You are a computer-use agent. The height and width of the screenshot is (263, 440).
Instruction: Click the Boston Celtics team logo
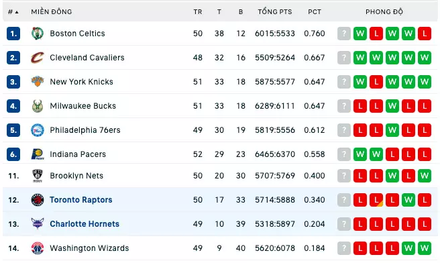click(38, 34)
